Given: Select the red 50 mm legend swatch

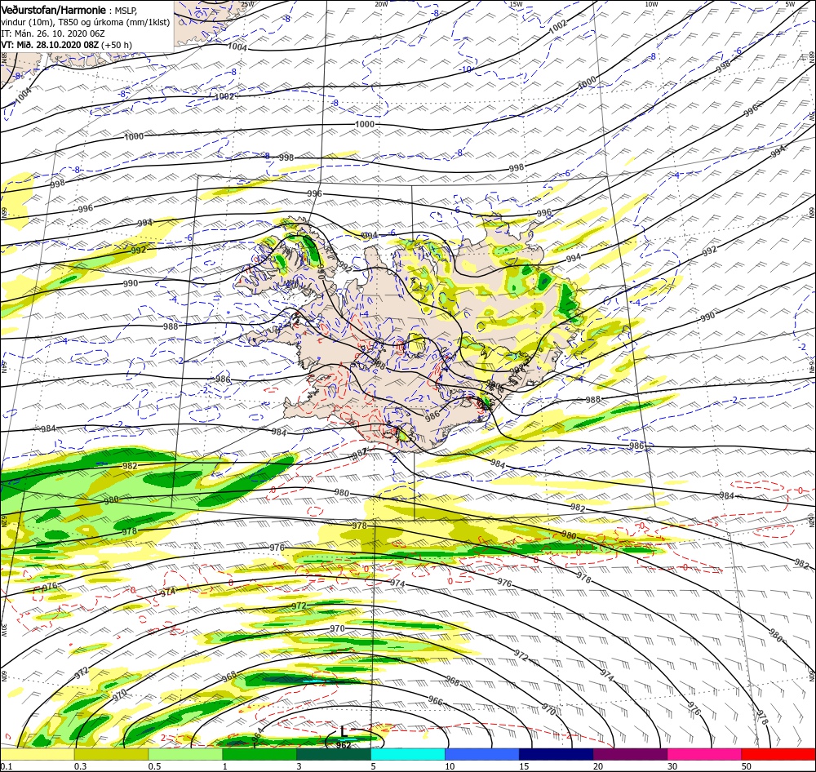Looking at the screenshot, I should tap(778, 754).
